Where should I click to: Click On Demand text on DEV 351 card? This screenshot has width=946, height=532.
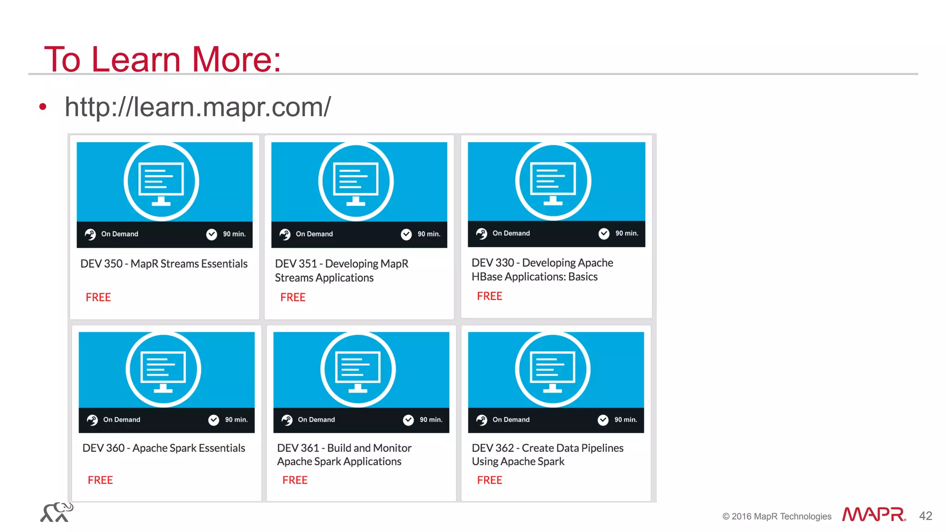coord(315,234)
